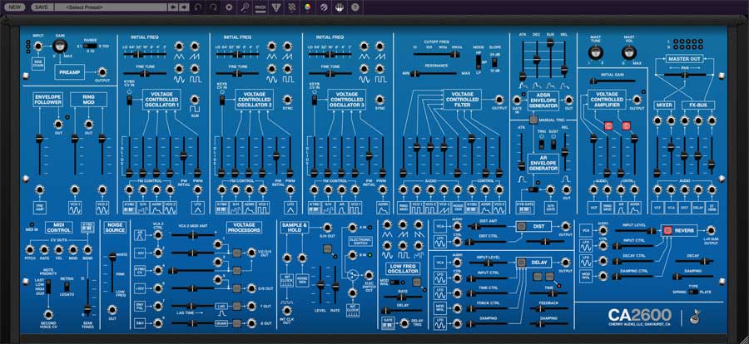
Task: Click the Dist output jack
Action: click(566, 227)
